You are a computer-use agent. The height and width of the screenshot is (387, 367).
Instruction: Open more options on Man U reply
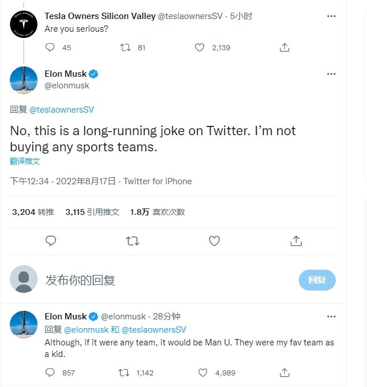point(331,317)
